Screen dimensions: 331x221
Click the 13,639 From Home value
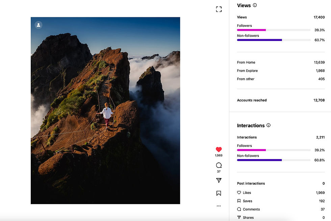click(x=319, y=62)
